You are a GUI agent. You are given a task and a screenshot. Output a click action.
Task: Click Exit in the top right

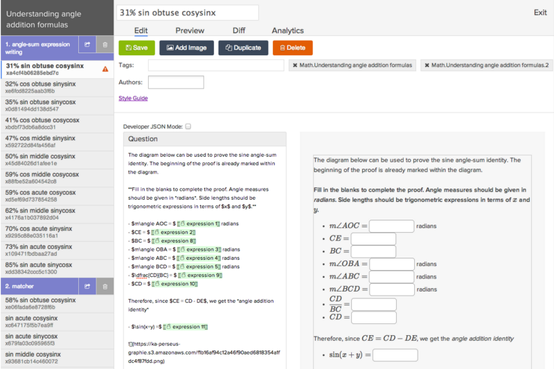coord(540,12)
